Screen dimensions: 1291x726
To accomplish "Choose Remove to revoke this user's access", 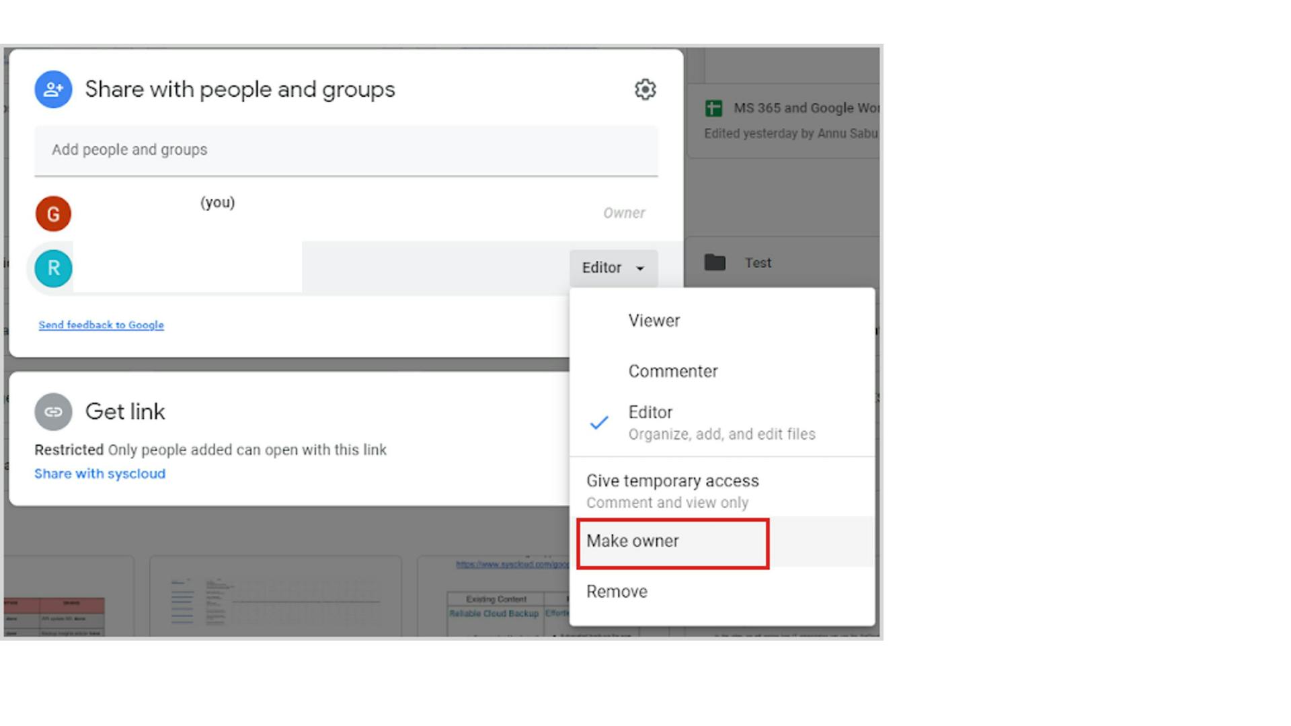I will click(616, 591).
